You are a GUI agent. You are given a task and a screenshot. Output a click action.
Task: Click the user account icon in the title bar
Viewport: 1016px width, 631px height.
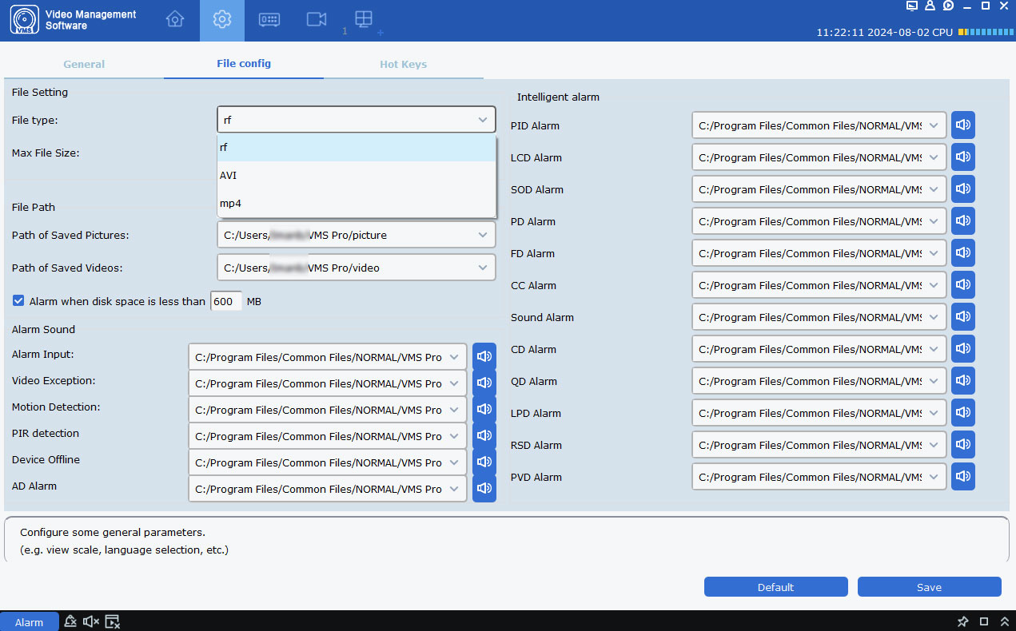pos(929,6)
